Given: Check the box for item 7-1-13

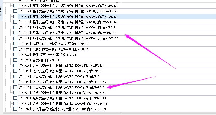Looking at the screenshot, I should (15, 6).
